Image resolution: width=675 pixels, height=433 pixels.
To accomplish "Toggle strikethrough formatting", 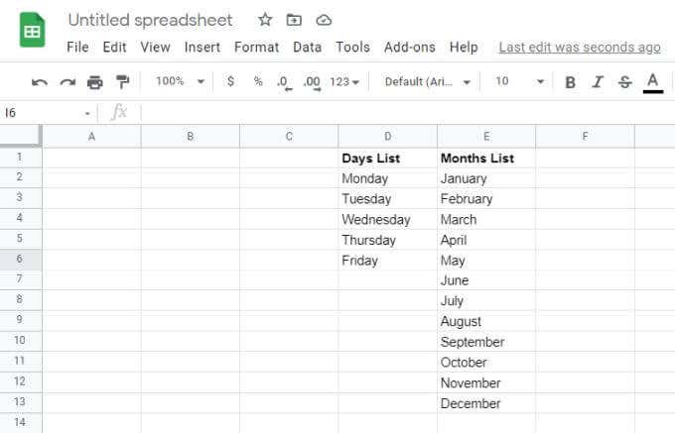I will tap(624, 82).
